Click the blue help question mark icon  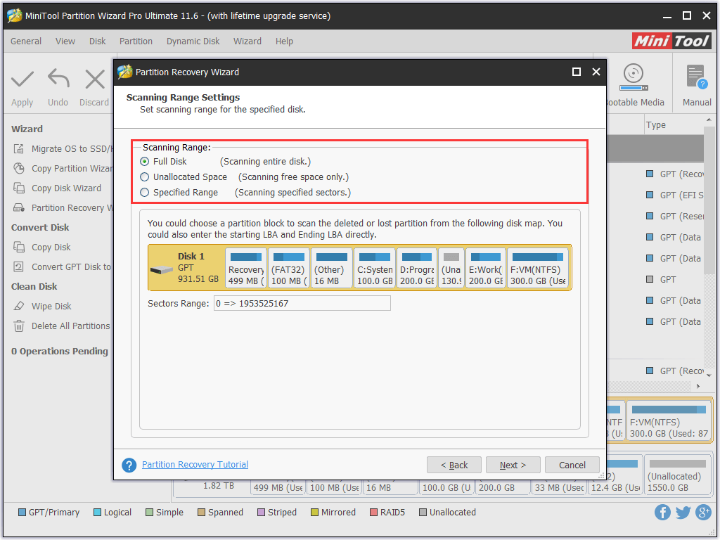click(x=129, y=465)
